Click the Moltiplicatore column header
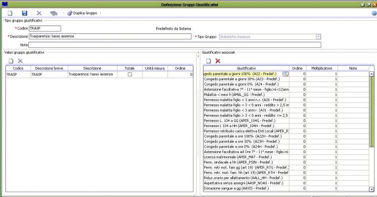Image resolution: width=377 pixels, height=197 pixels. [x=322, y=68]
